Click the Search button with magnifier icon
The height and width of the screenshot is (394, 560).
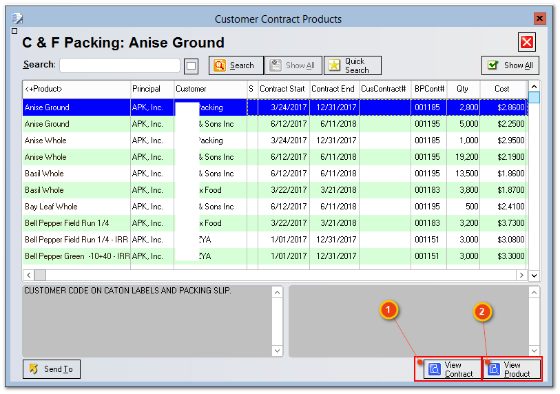pyautogui.click(x=236, y=65)
